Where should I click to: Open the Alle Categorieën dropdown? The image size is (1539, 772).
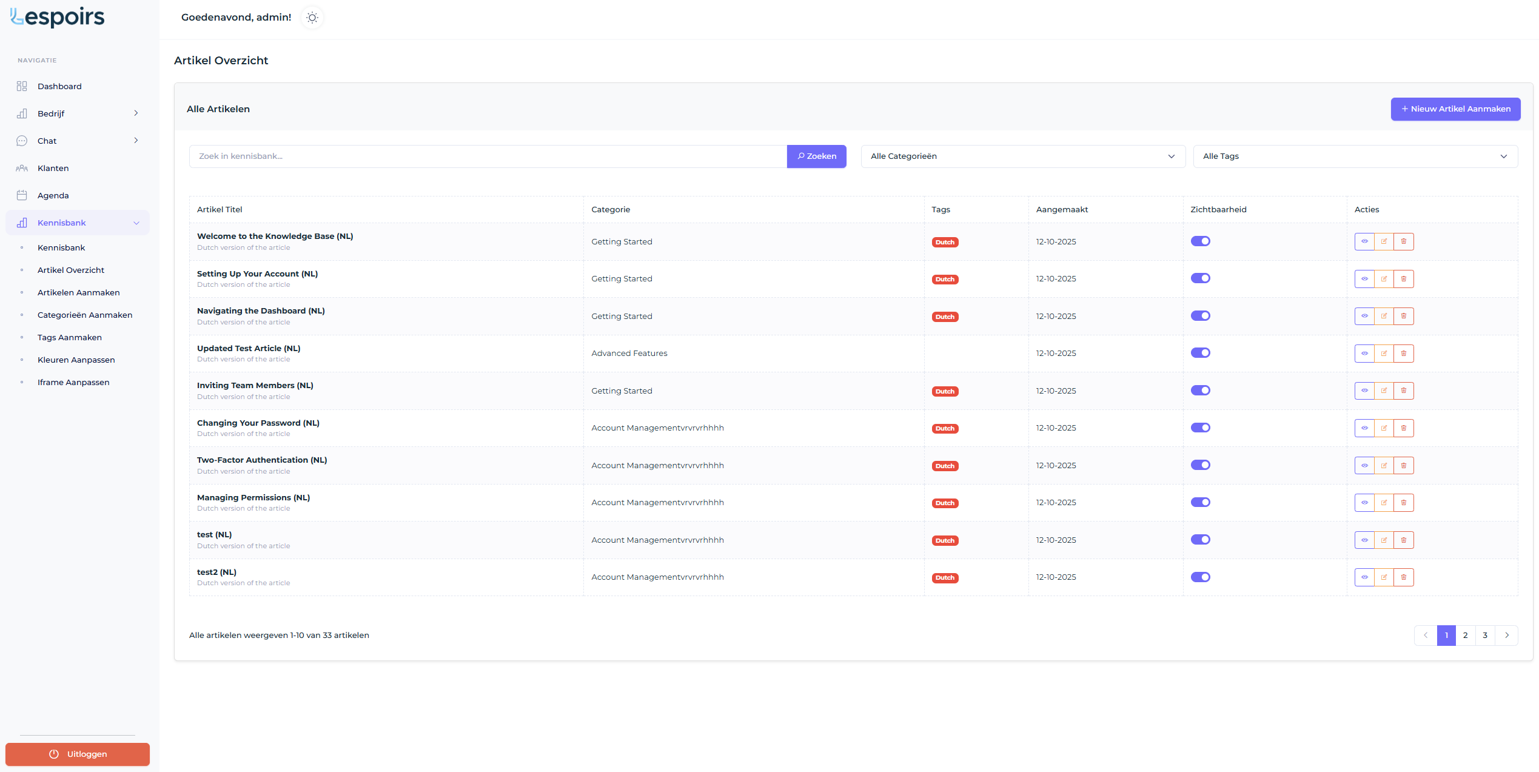[x=1022, y=156]
